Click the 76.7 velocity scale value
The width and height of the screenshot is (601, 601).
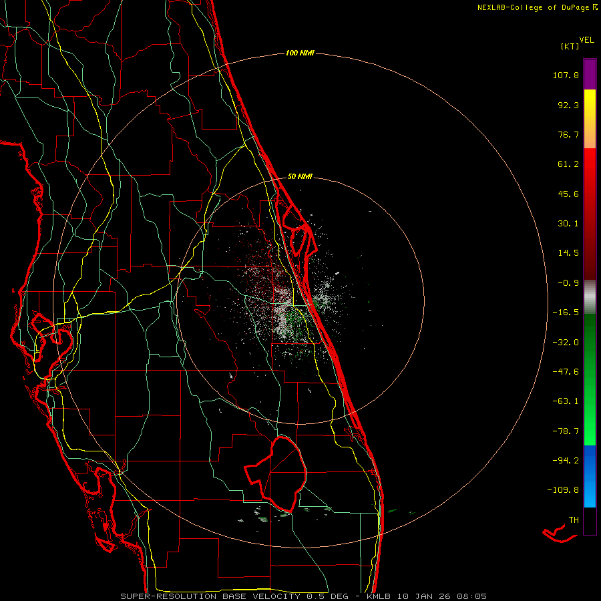(568, 134)
